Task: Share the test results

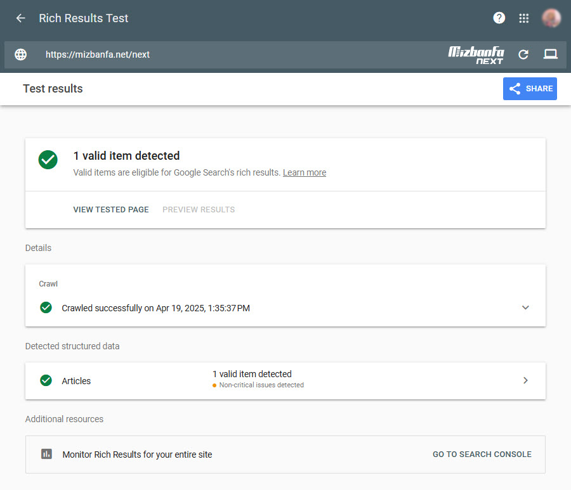Action: 530,88
